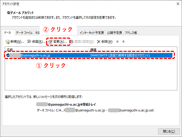Screen dimensions: 182x137
Task: Click the 削除(M) button label
Action: 107,41
